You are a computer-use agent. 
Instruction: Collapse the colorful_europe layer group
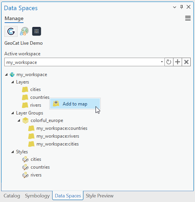coord(19,120)
